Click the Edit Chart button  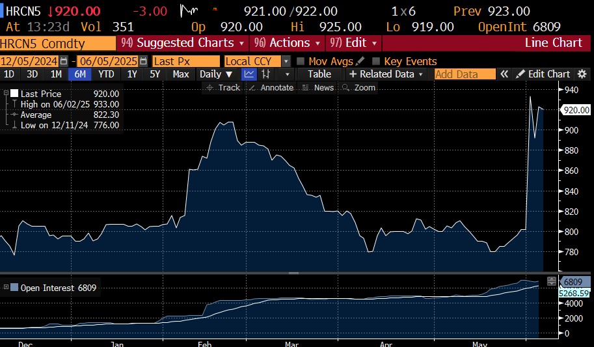pyautogui.click(x=543, y=74)
